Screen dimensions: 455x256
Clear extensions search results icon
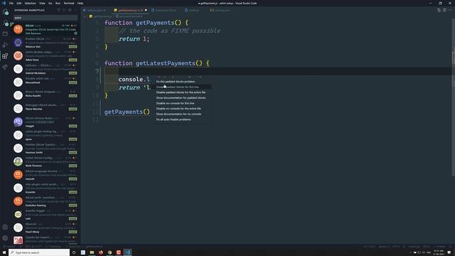point(70,10)
